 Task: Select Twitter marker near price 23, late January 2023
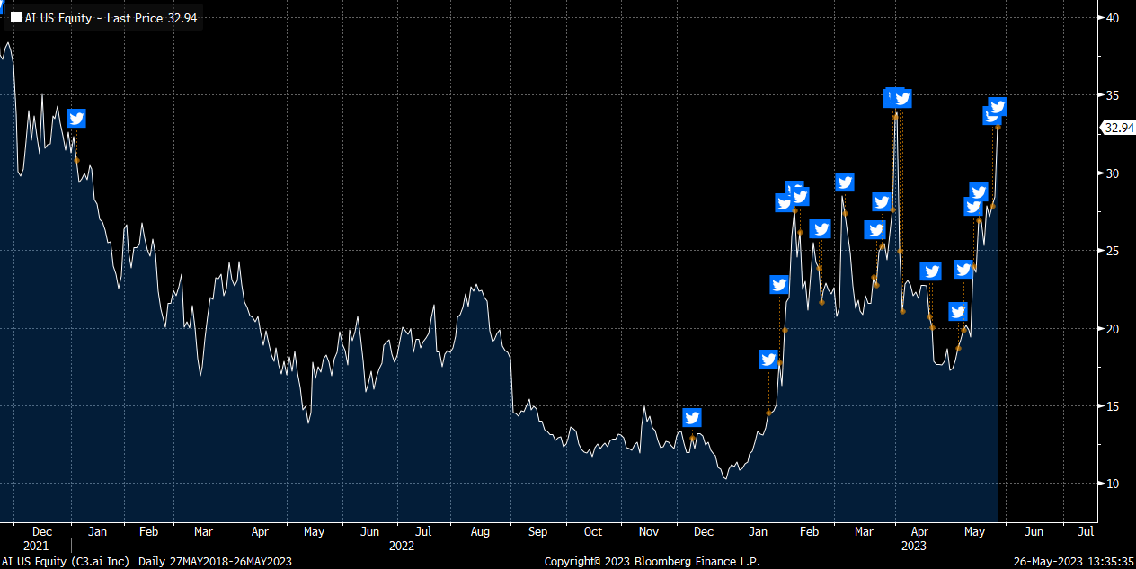pyautogui.click(x=779, y=285)
